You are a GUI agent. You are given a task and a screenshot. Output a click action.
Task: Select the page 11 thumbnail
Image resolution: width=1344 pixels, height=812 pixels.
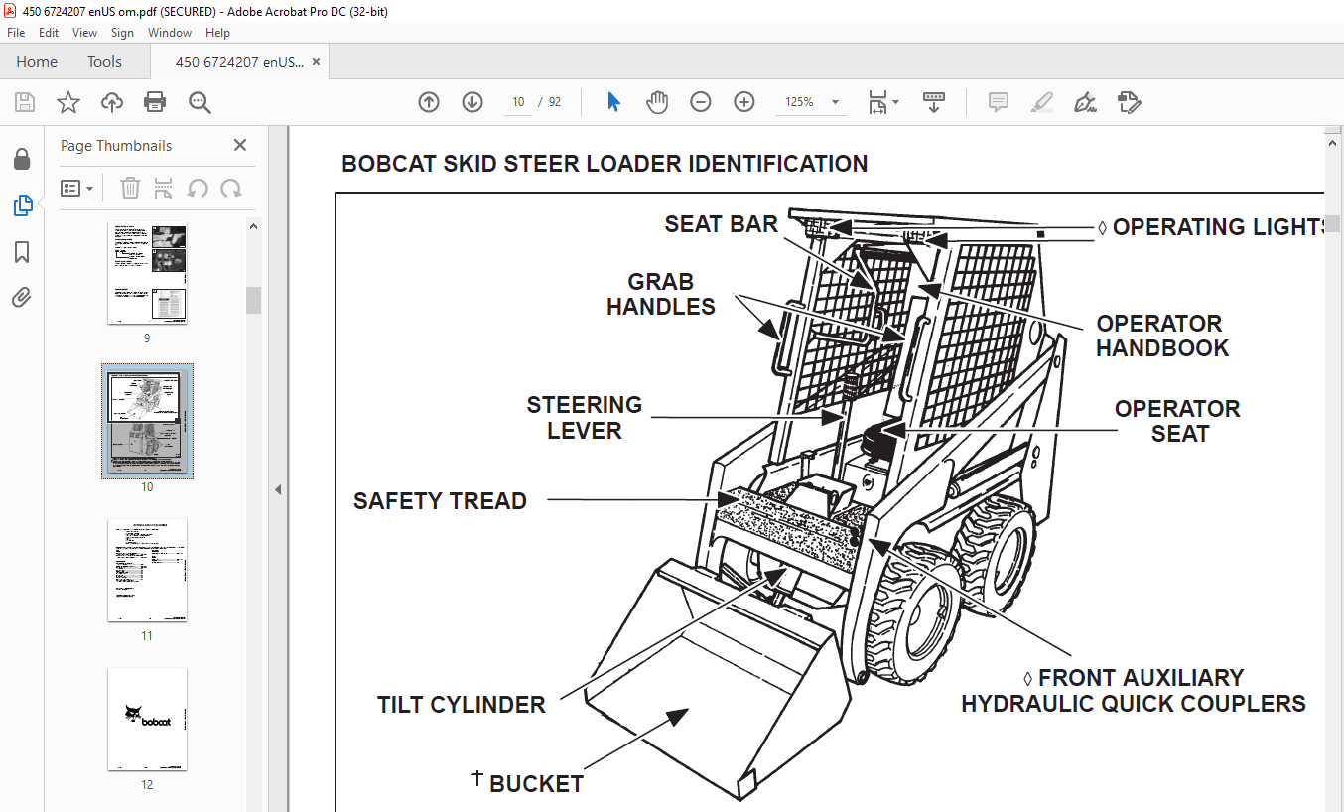147,570
